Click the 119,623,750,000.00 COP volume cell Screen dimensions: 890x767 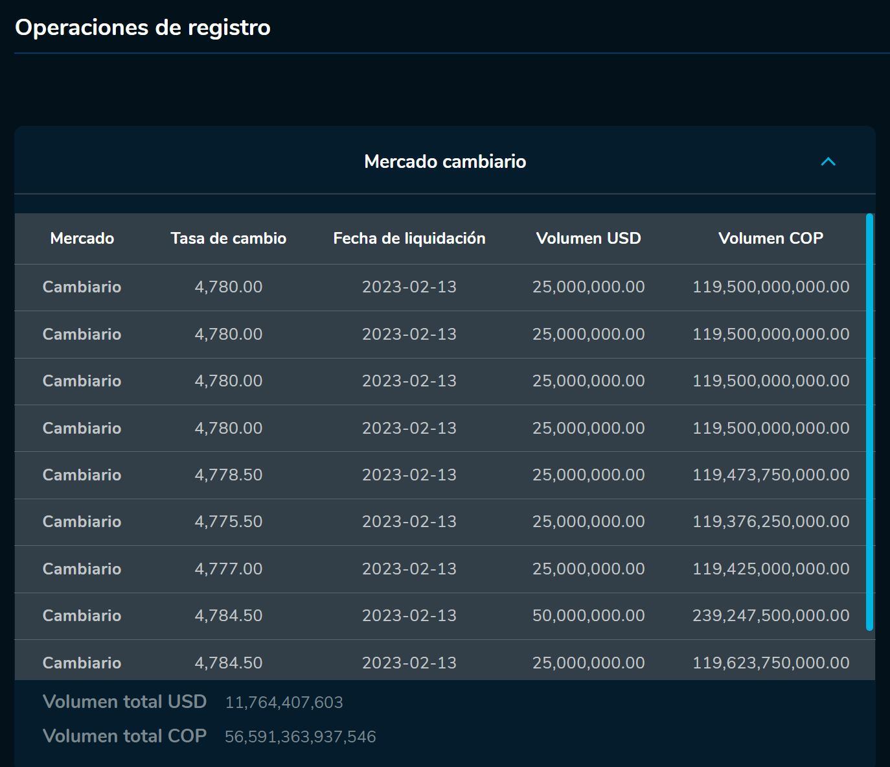[770, 663]
